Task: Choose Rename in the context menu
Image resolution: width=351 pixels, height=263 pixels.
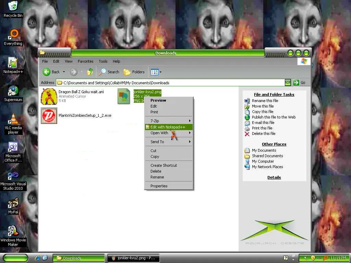Action: [x=169, y=177]
